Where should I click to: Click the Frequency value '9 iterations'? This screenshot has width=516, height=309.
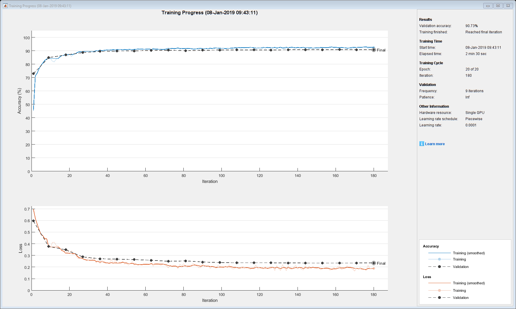pos(474,91)
